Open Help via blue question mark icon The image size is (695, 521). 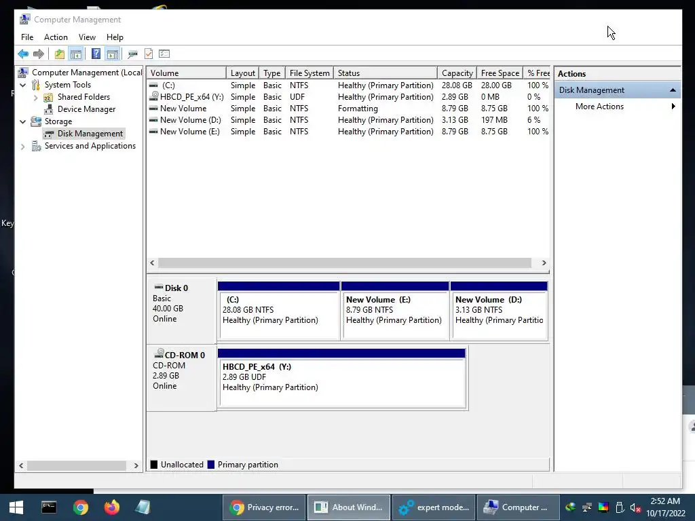pyautogui.click(x=96, y=54)
